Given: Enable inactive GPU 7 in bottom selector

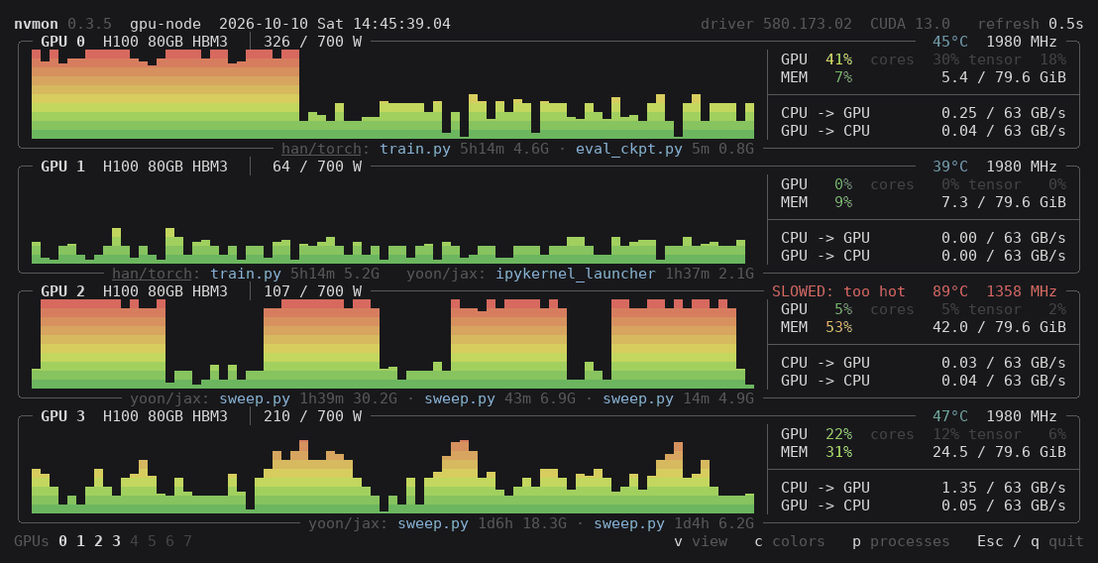Looking at the screenshot, I should coord(187,540).
